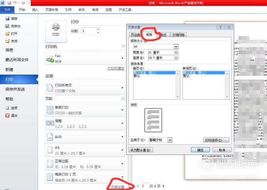267x190 pixels.
Task: Open Options from the sidebar
Action: [12, 108]
